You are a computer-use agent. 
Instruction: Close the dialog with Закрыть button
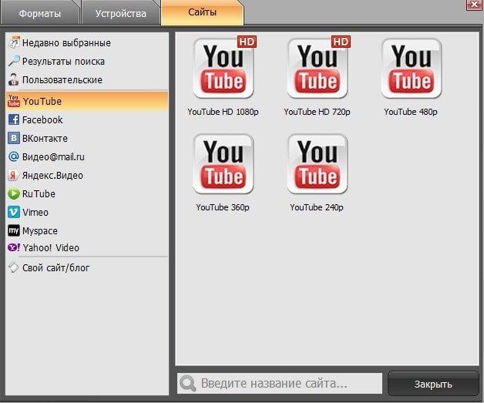[433, 384]
